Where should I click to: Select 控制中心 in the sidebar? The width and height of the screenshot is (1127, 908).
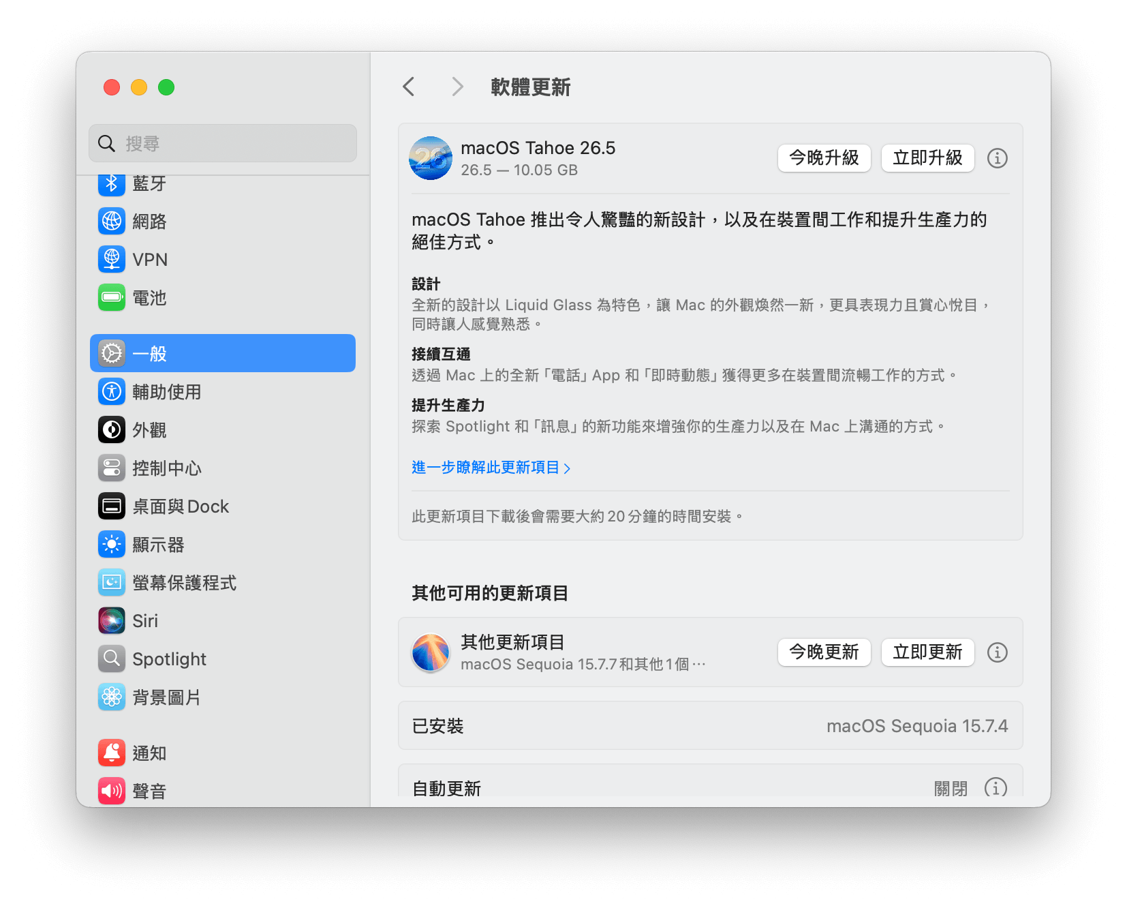tap(223, 468)
